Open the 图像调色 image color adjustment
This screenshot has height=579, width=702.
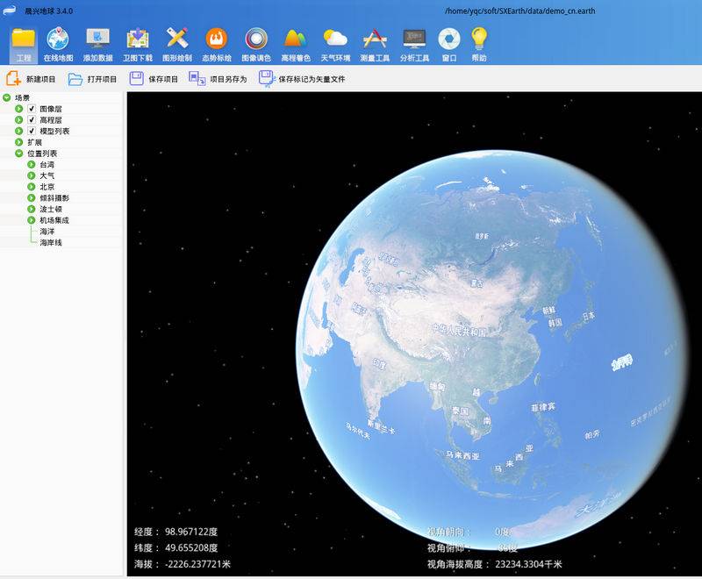pos(256,44)
